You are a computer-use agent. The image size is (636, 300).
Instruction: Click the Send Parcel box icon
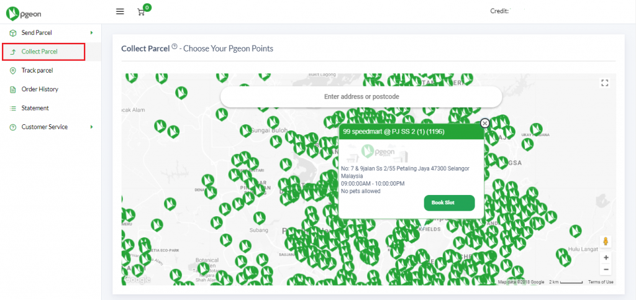tap(13, 33)
